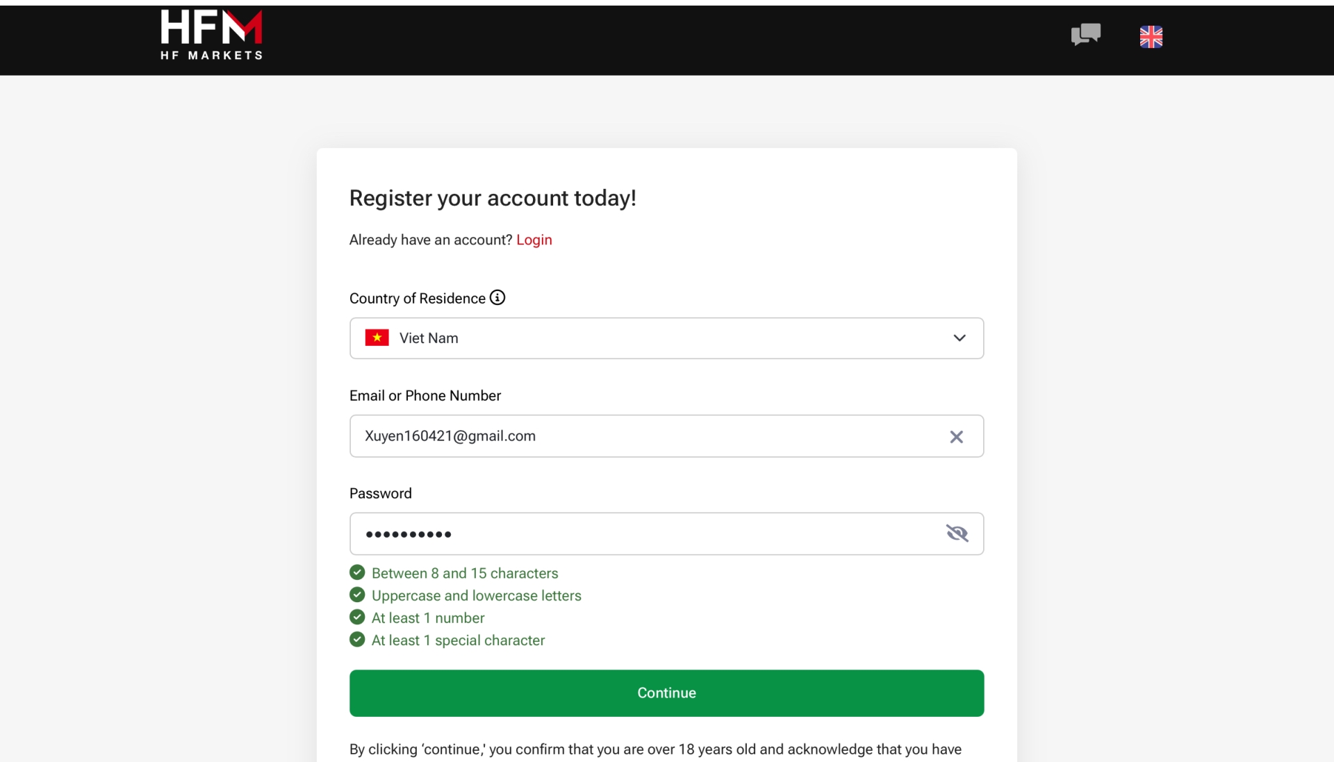This screenshot has height=762, width=1334.
Task: Click check icon beside 'At least 1 number'
Action: coord(357,617)
